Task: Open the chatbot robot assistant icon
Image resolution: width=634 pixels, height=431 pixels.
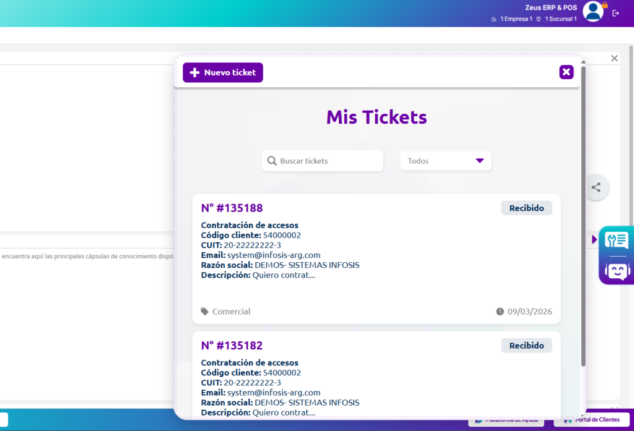Action: click(x=617, y=270)
